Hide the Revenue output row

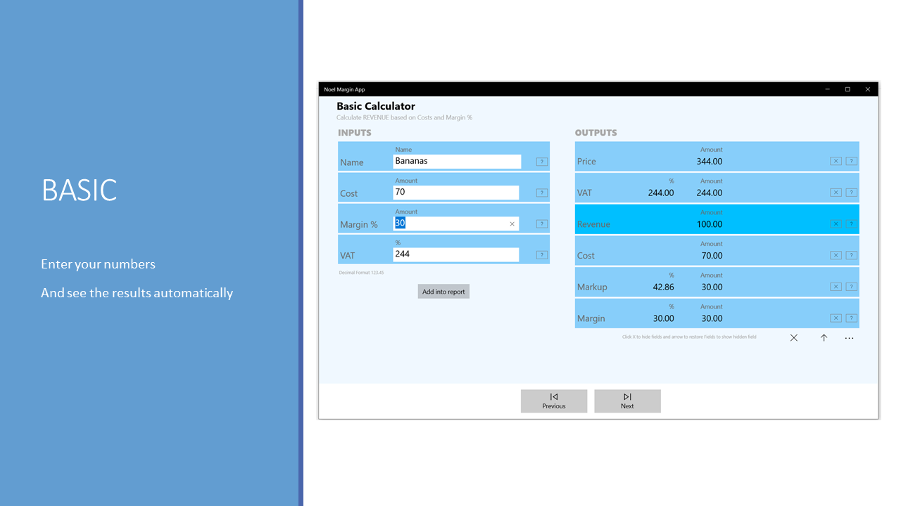(x=836, y=224)
